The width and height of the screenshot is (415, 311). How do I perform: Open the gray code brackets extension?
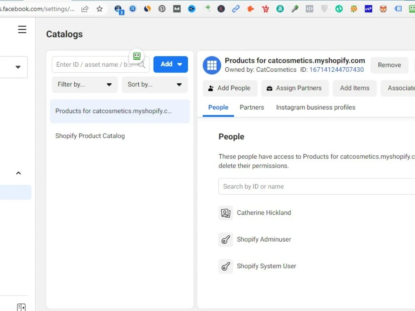tap(310, 9)
